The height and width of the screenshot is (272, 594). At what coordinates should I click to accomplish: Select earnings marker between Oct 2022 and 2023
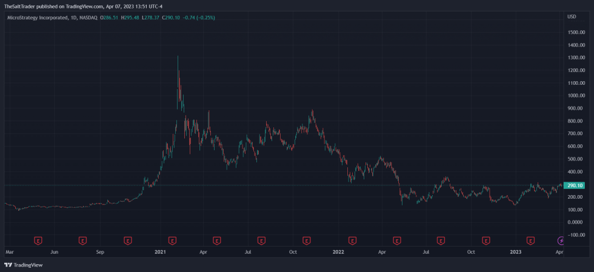pyautogui.click(x=486, y=240)
